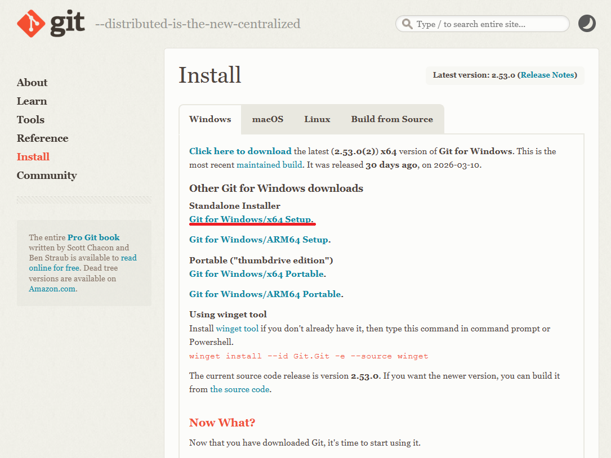This screenshot has width=611, height=458.
Task: Click the winget install command text
Action: pyautogui.click(x=309, y=356)
